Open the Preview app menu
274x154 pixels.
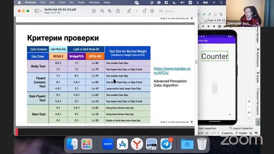[x=30, y=3]
